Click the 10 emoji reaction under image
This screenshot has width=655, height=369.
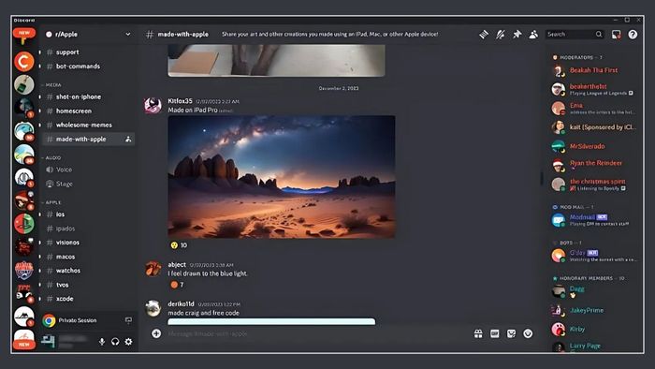[x=179, y=245]
